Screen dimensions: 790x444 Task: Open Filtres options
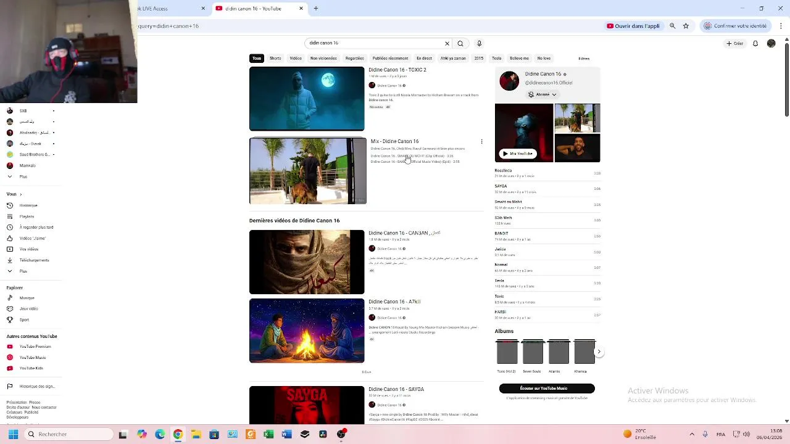[584, 59]
